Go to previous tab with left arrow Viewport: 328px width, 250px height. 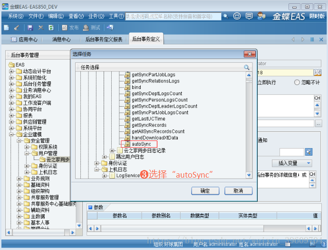click(293, 40)
